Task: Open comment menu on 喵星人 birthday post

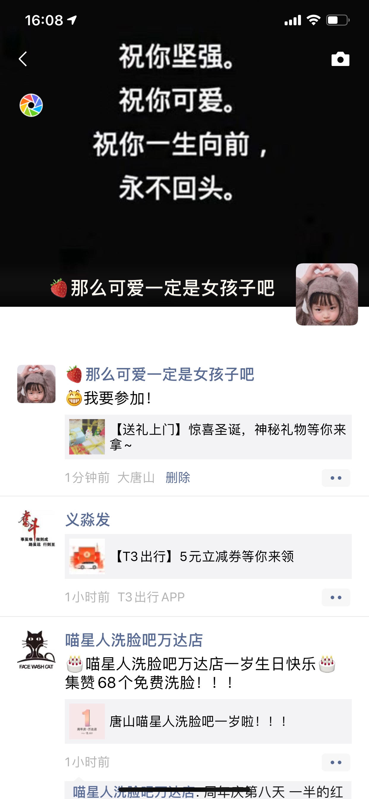Action: [x=336, y=762]
